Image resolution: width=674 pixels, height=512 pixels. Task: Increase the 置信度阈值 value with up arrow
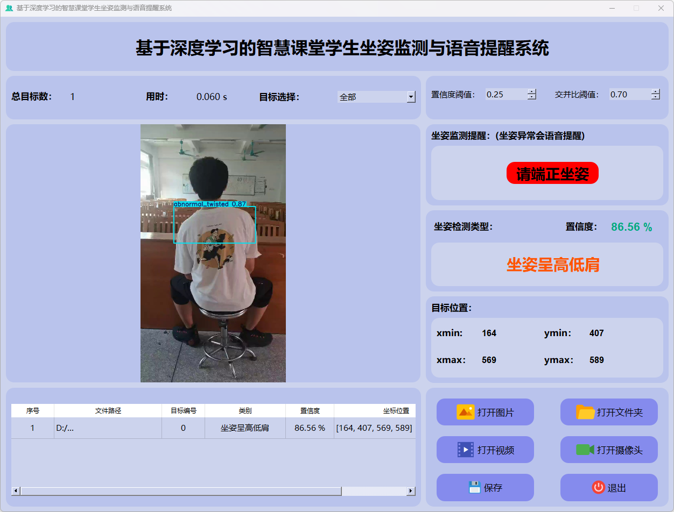[532, 91]
